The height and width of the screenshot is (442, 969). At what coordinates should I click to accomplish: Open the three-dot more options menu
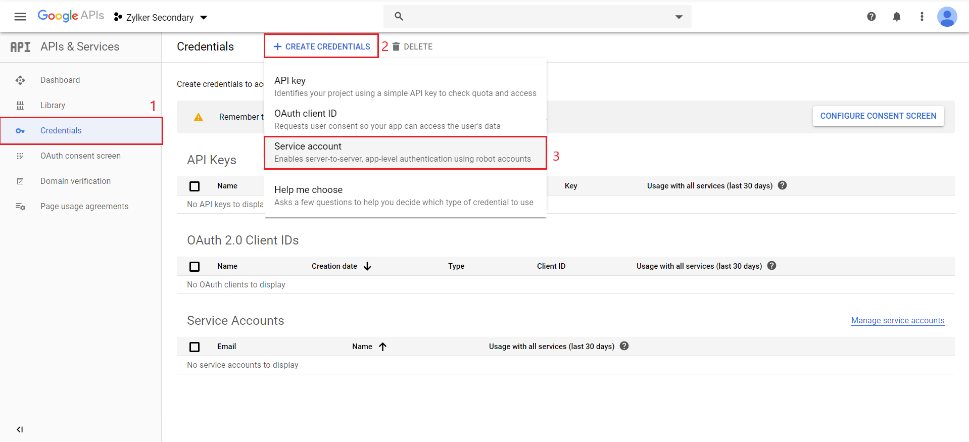(x=922, y=17)
